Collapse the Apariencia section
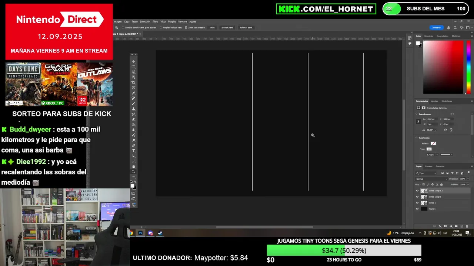This screenshot has height=266, width=474. (416, 138)
